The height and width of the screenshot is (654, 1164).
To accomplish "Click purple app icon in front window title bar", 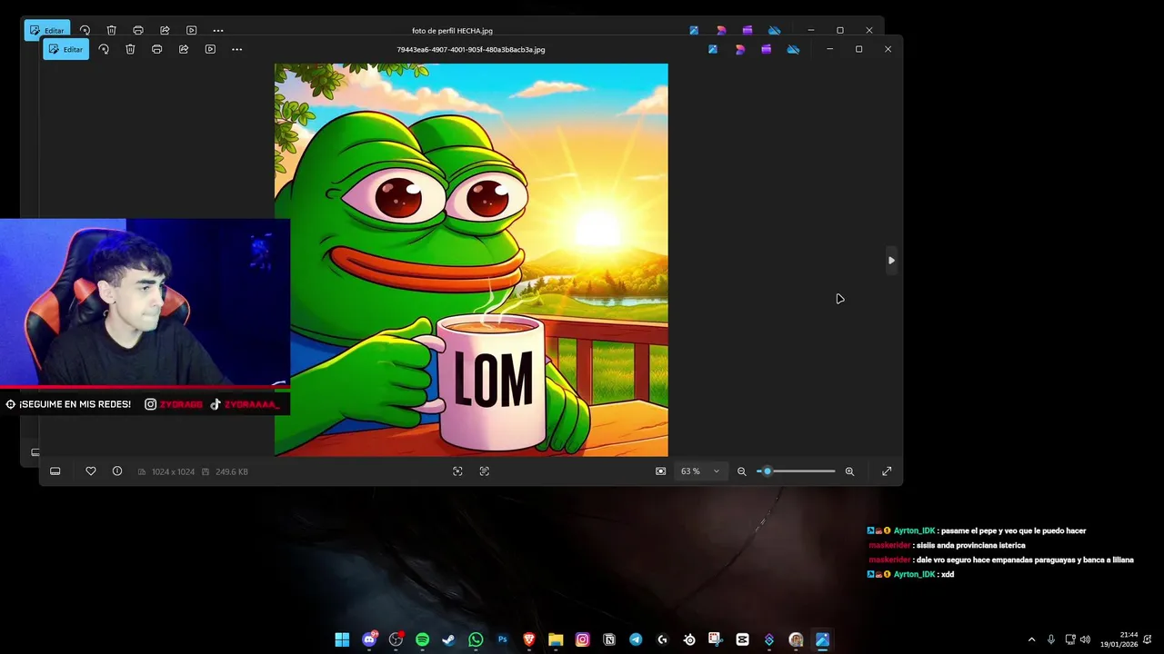I will pos(767,49).
